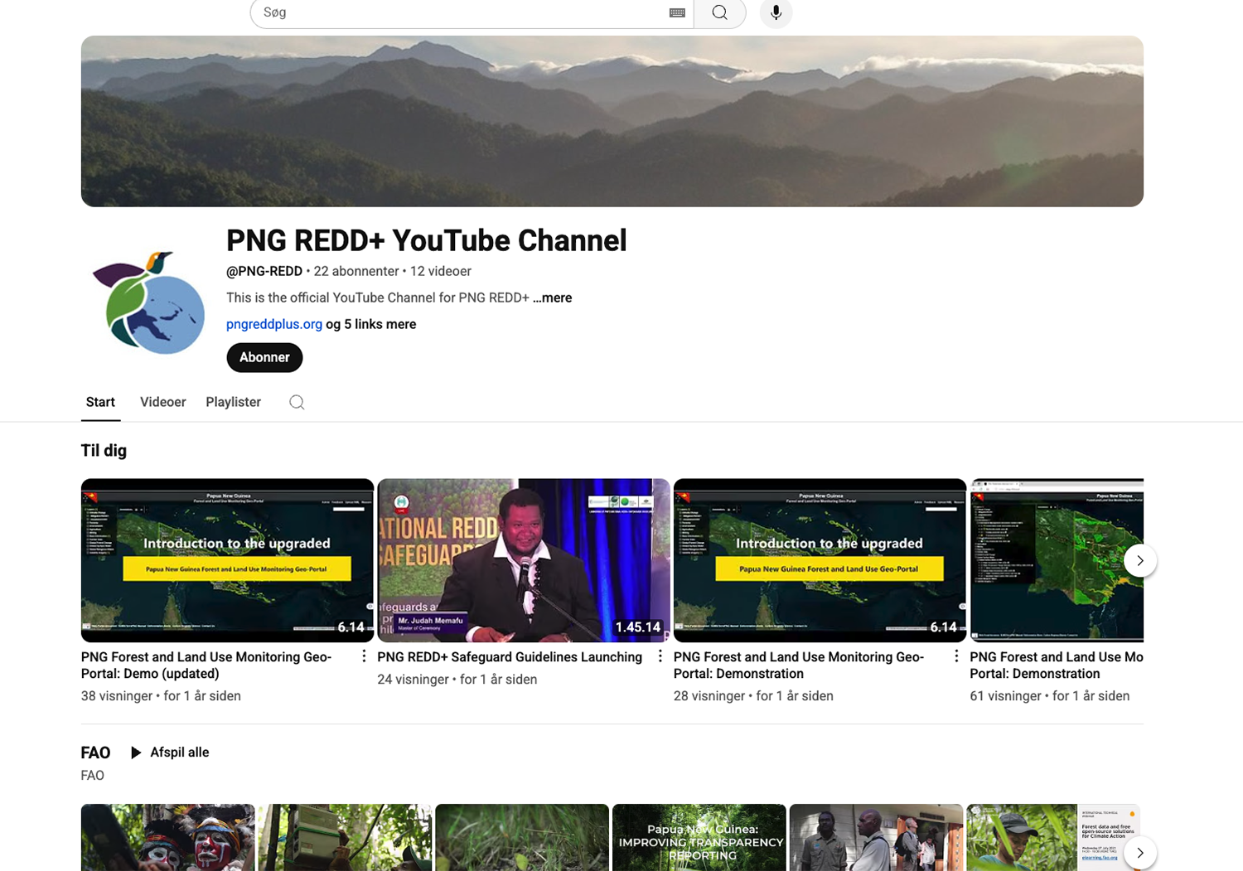
Task: Open FAO thumbnail with painted-face person
Action: pyautogui.click(x=168, y=837)
